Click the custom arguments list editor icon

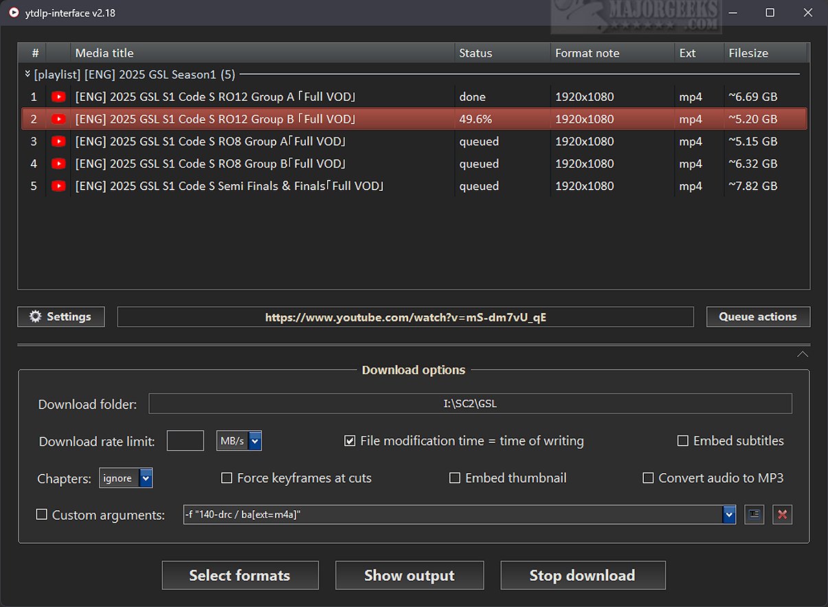[x=754, y=514]
